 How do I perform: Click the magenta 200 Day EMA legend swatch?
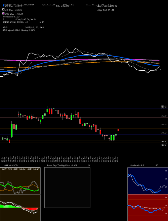click(x=4, y=13)
